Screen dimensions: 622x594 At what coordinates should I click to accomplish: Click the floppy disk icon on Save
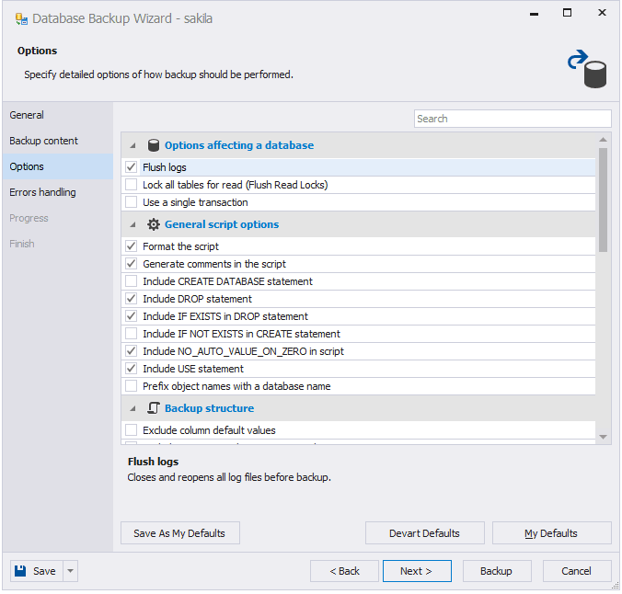click(x=20, y=571)
